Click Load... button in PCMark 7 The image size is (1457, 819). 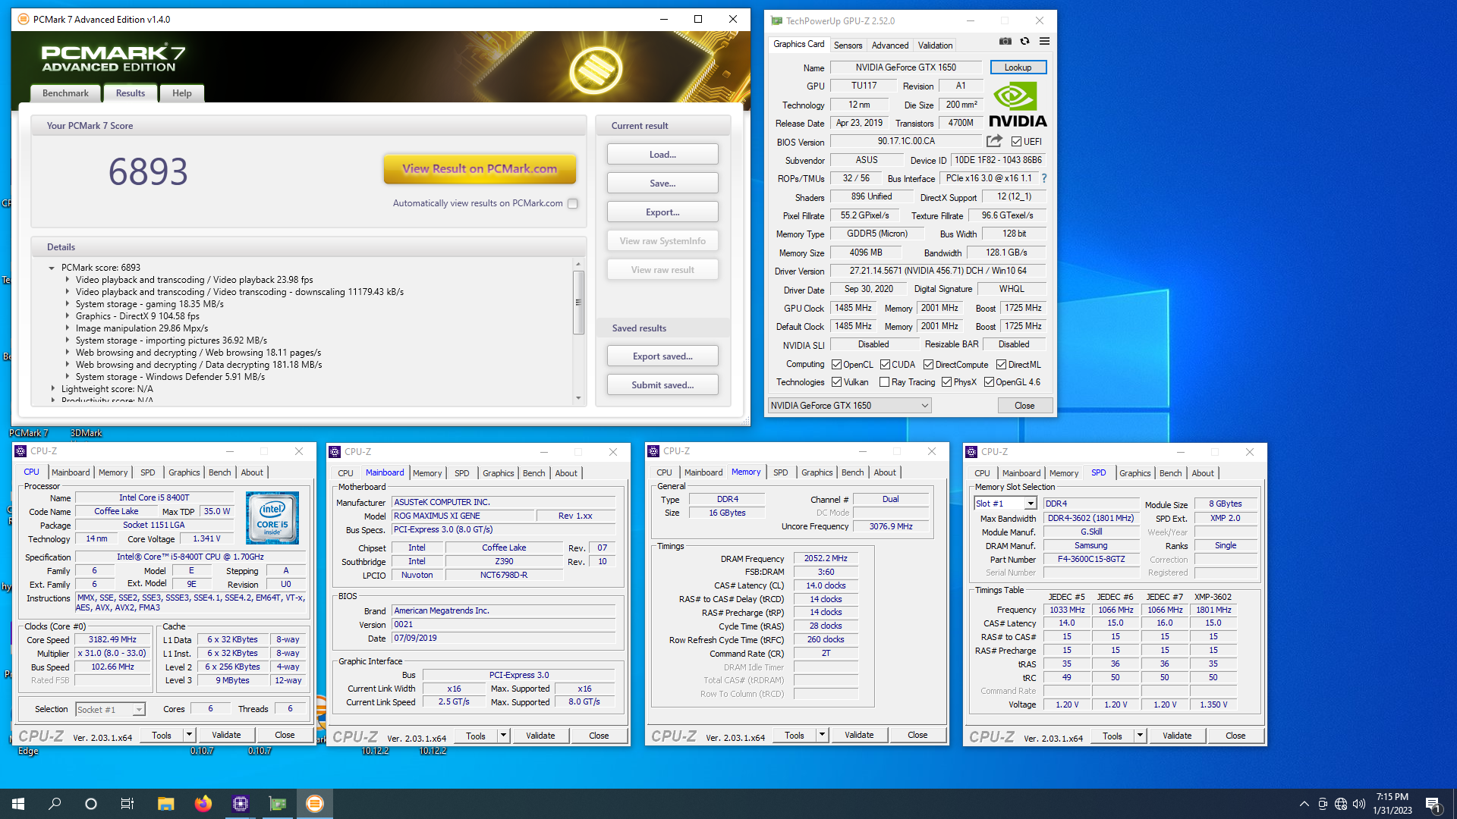point(662,155)
